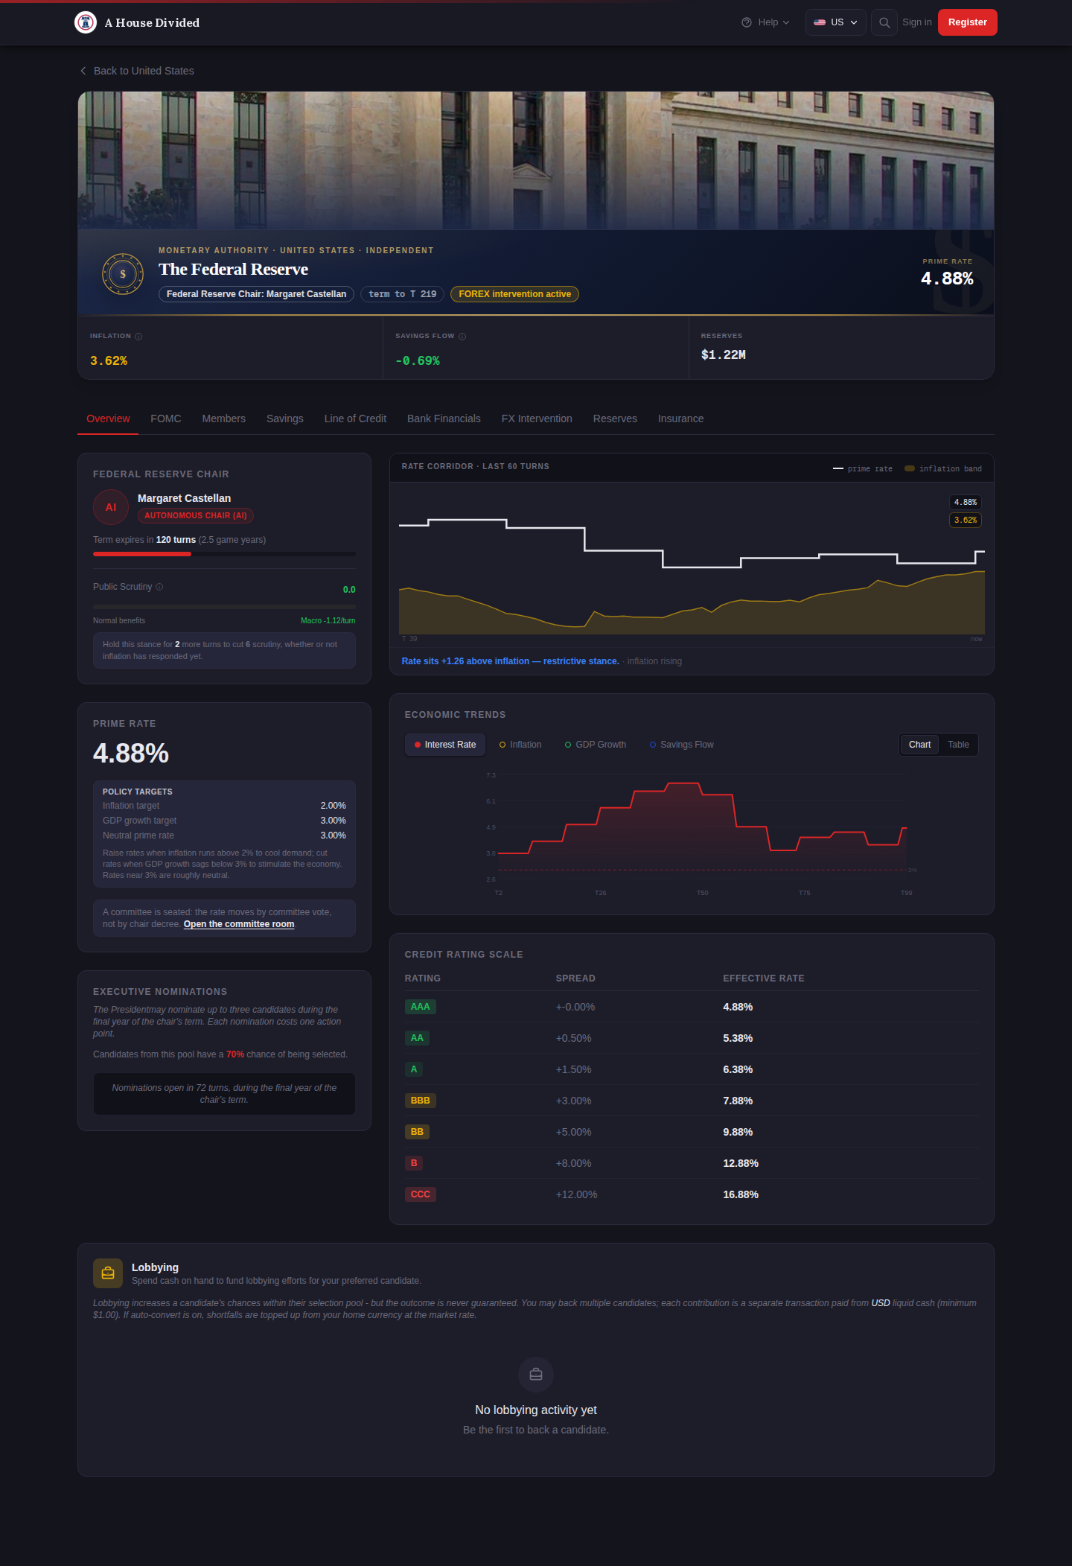The width and height of the screenshot is (1072, 1566).
Task: Show the Inflation info icon
Action: click(x=138, y=337)
